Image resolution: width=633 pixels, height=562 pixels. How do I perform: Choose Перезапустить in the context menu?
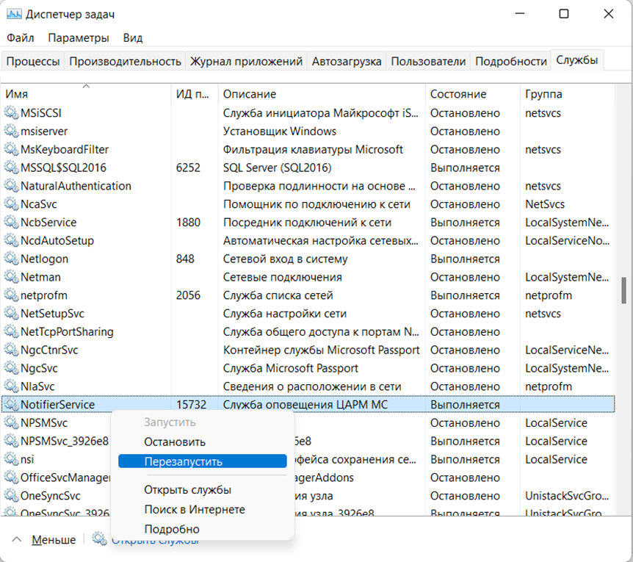pos(203,461)
